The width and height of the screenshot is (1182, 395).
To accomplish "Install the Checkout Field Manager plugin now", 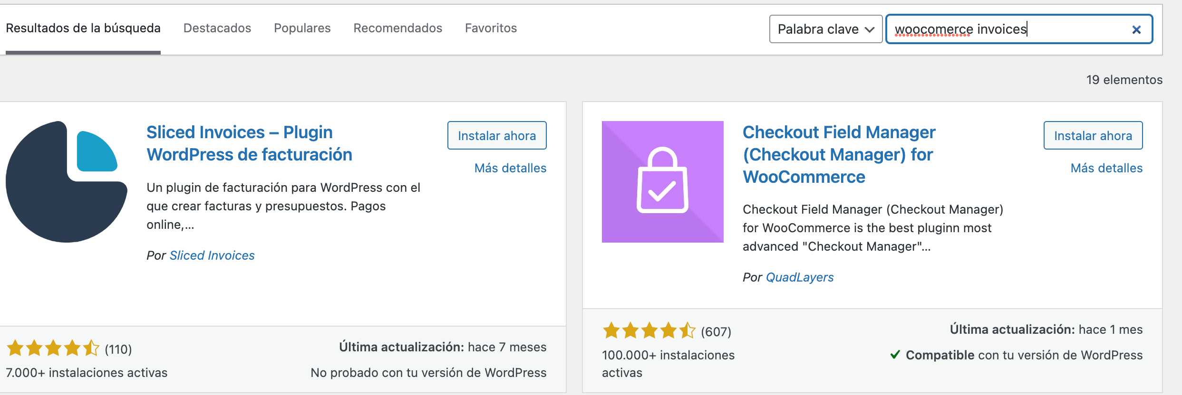I will [x=1093, y=135].
